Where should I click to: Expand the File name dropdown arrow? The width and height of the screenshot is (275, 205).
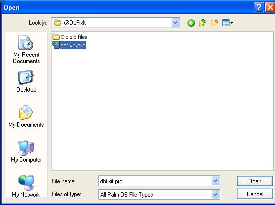tap(215, 181)
